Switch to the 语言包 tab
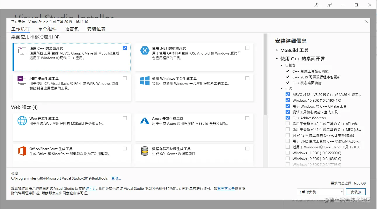This screenshot has height=209, width=377. [x=72, y=29]
